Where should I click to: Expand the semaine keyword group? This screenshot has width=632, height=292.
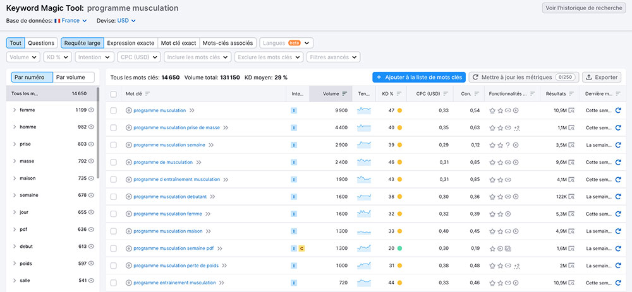[15, 196]
